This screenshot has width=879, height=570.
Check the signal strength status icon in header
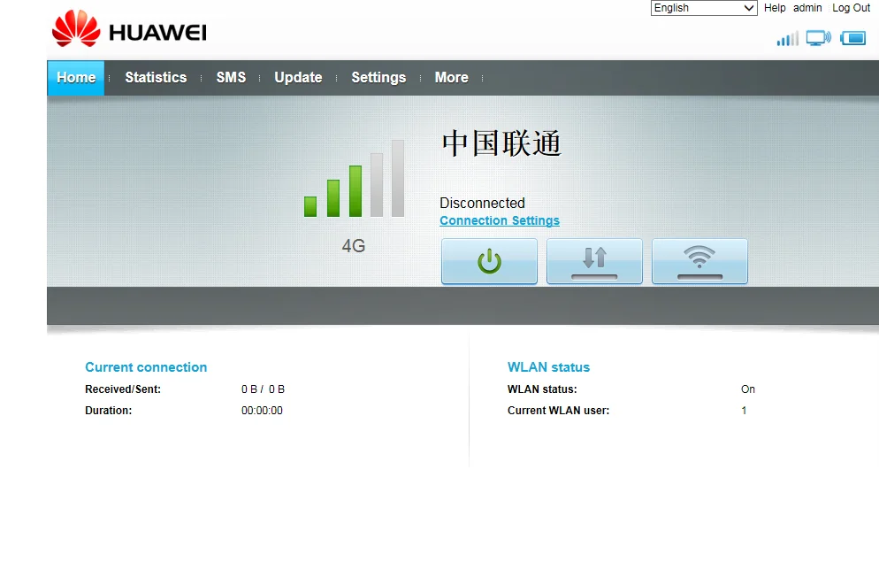788,39
